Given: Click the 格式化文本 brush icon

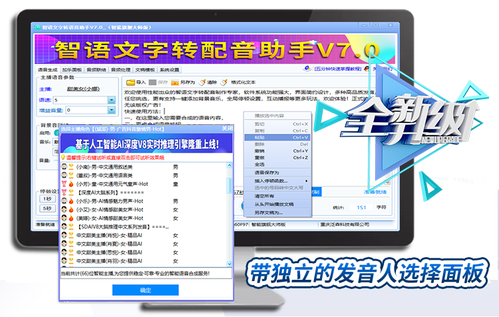Looking at the screenshot, I should pyautogui.click(x=224, y=82).
